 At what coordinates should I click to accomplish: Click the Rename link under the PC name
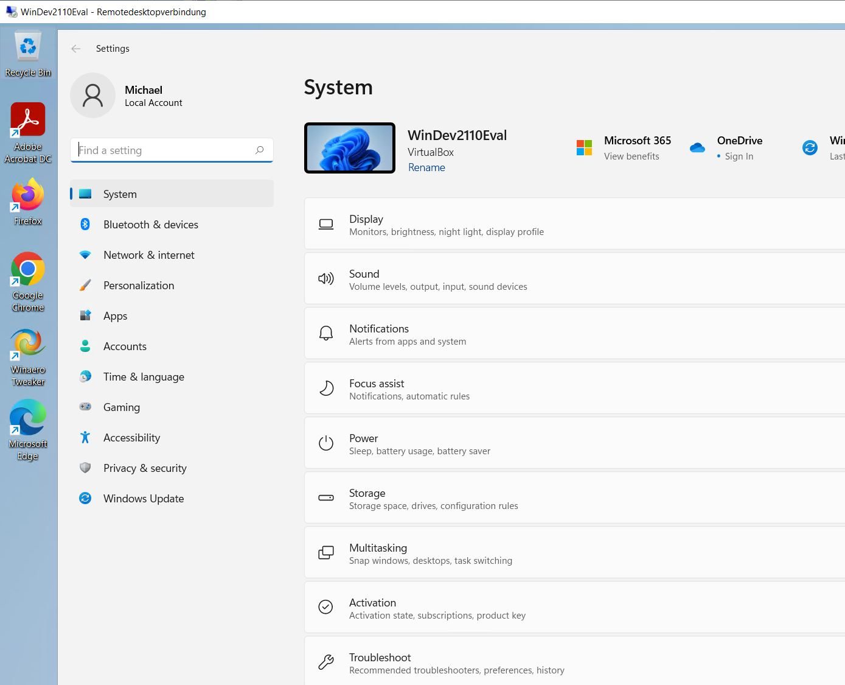(426, 167)
